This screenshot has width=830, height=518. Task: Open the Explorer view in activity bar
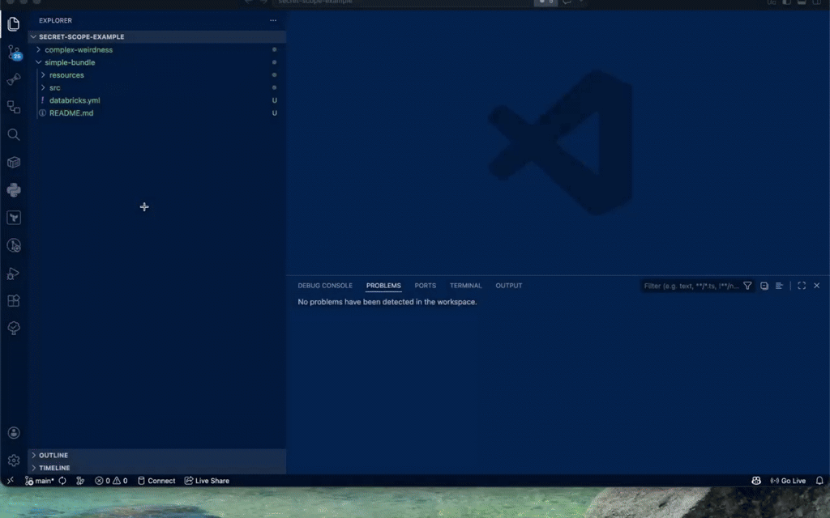point(14,23)
